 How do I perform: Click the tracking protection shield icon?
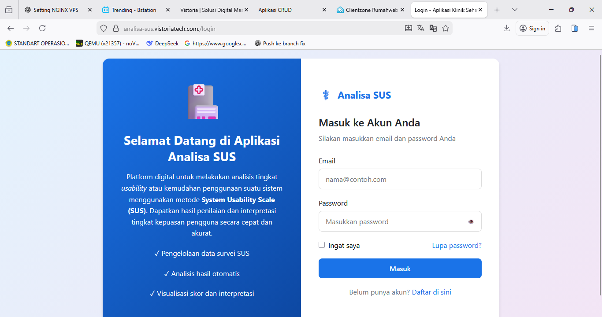(103, 28)
